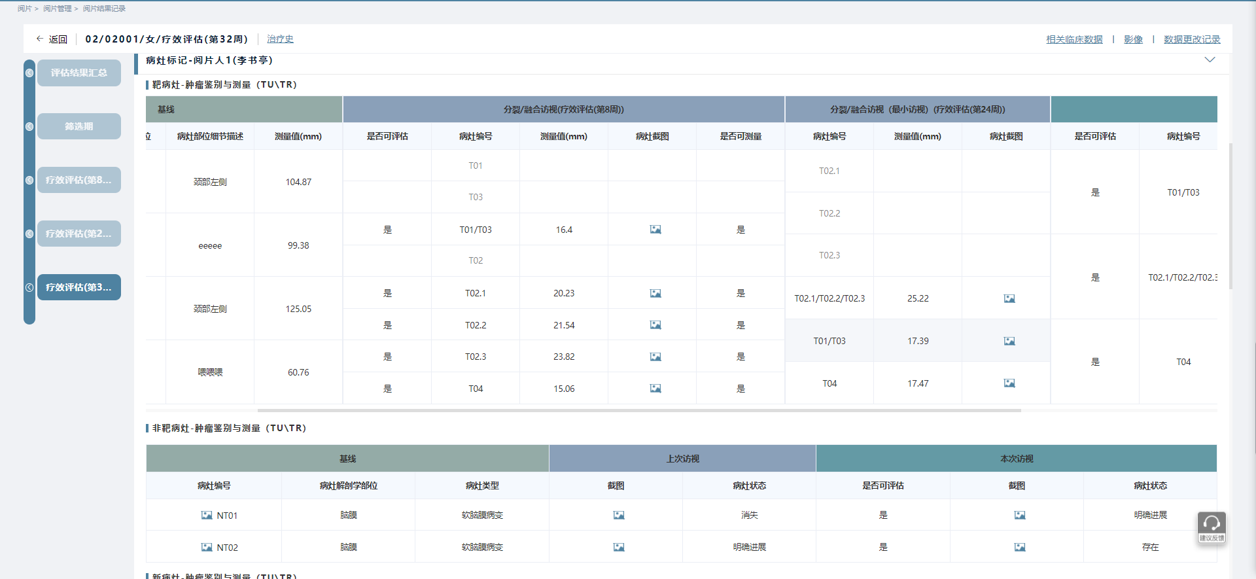Screen dimensions: 1256x579
Task: Click 本次访视 header in non-target table
Action: point(1017,459)
